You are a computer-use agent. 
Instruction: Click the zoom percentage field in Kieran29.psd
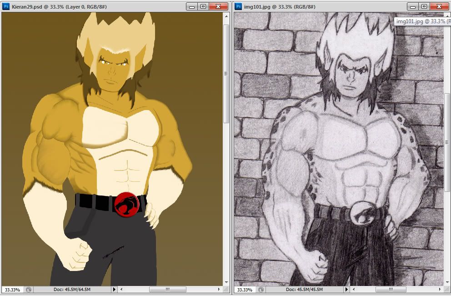[12, 289]
